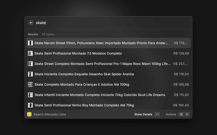Click the back arrow button
Viewport: 217px width, 135px height.
click(31, 23)
